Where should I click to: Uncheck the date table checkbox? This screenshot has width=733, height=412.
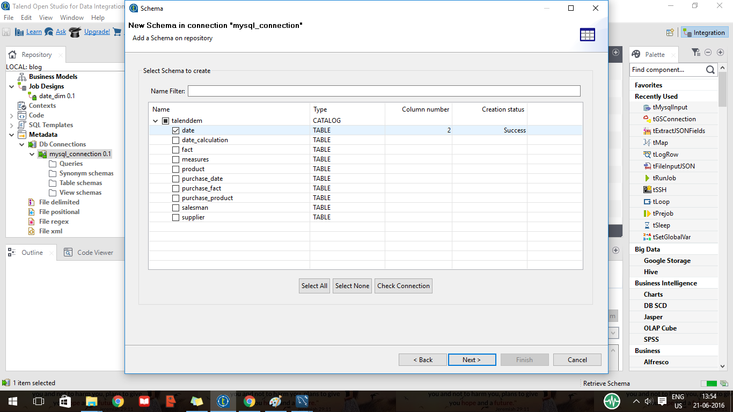tap(175, 130)
